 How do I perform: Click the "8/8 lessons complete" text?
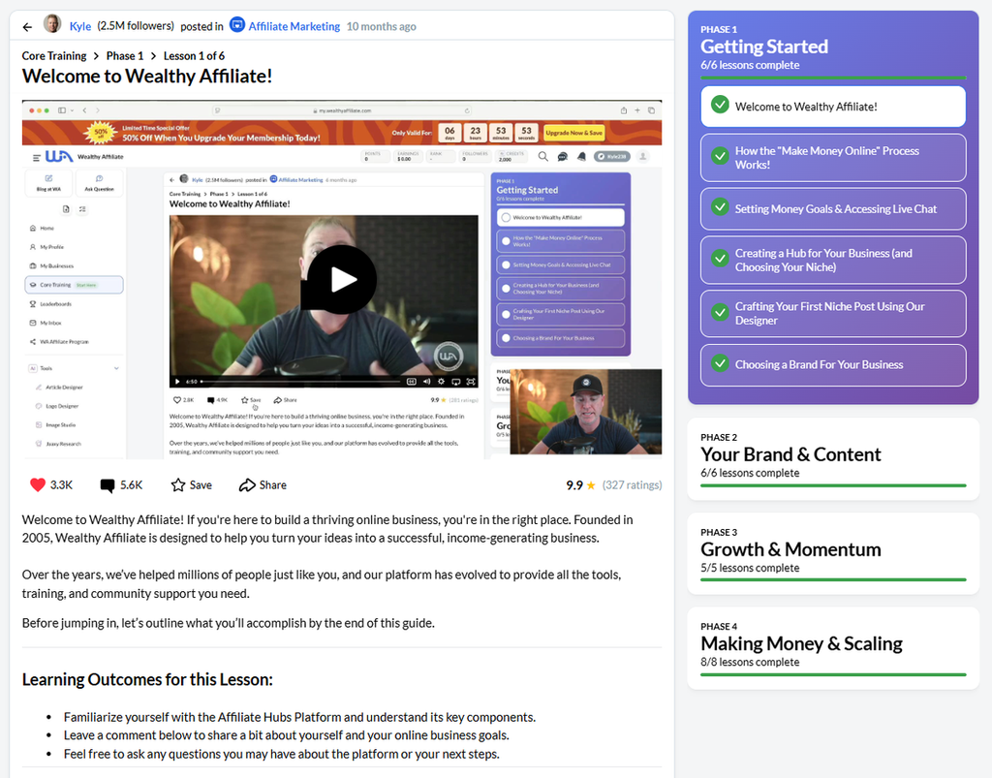pyautogui.click(x=750, y=663)
